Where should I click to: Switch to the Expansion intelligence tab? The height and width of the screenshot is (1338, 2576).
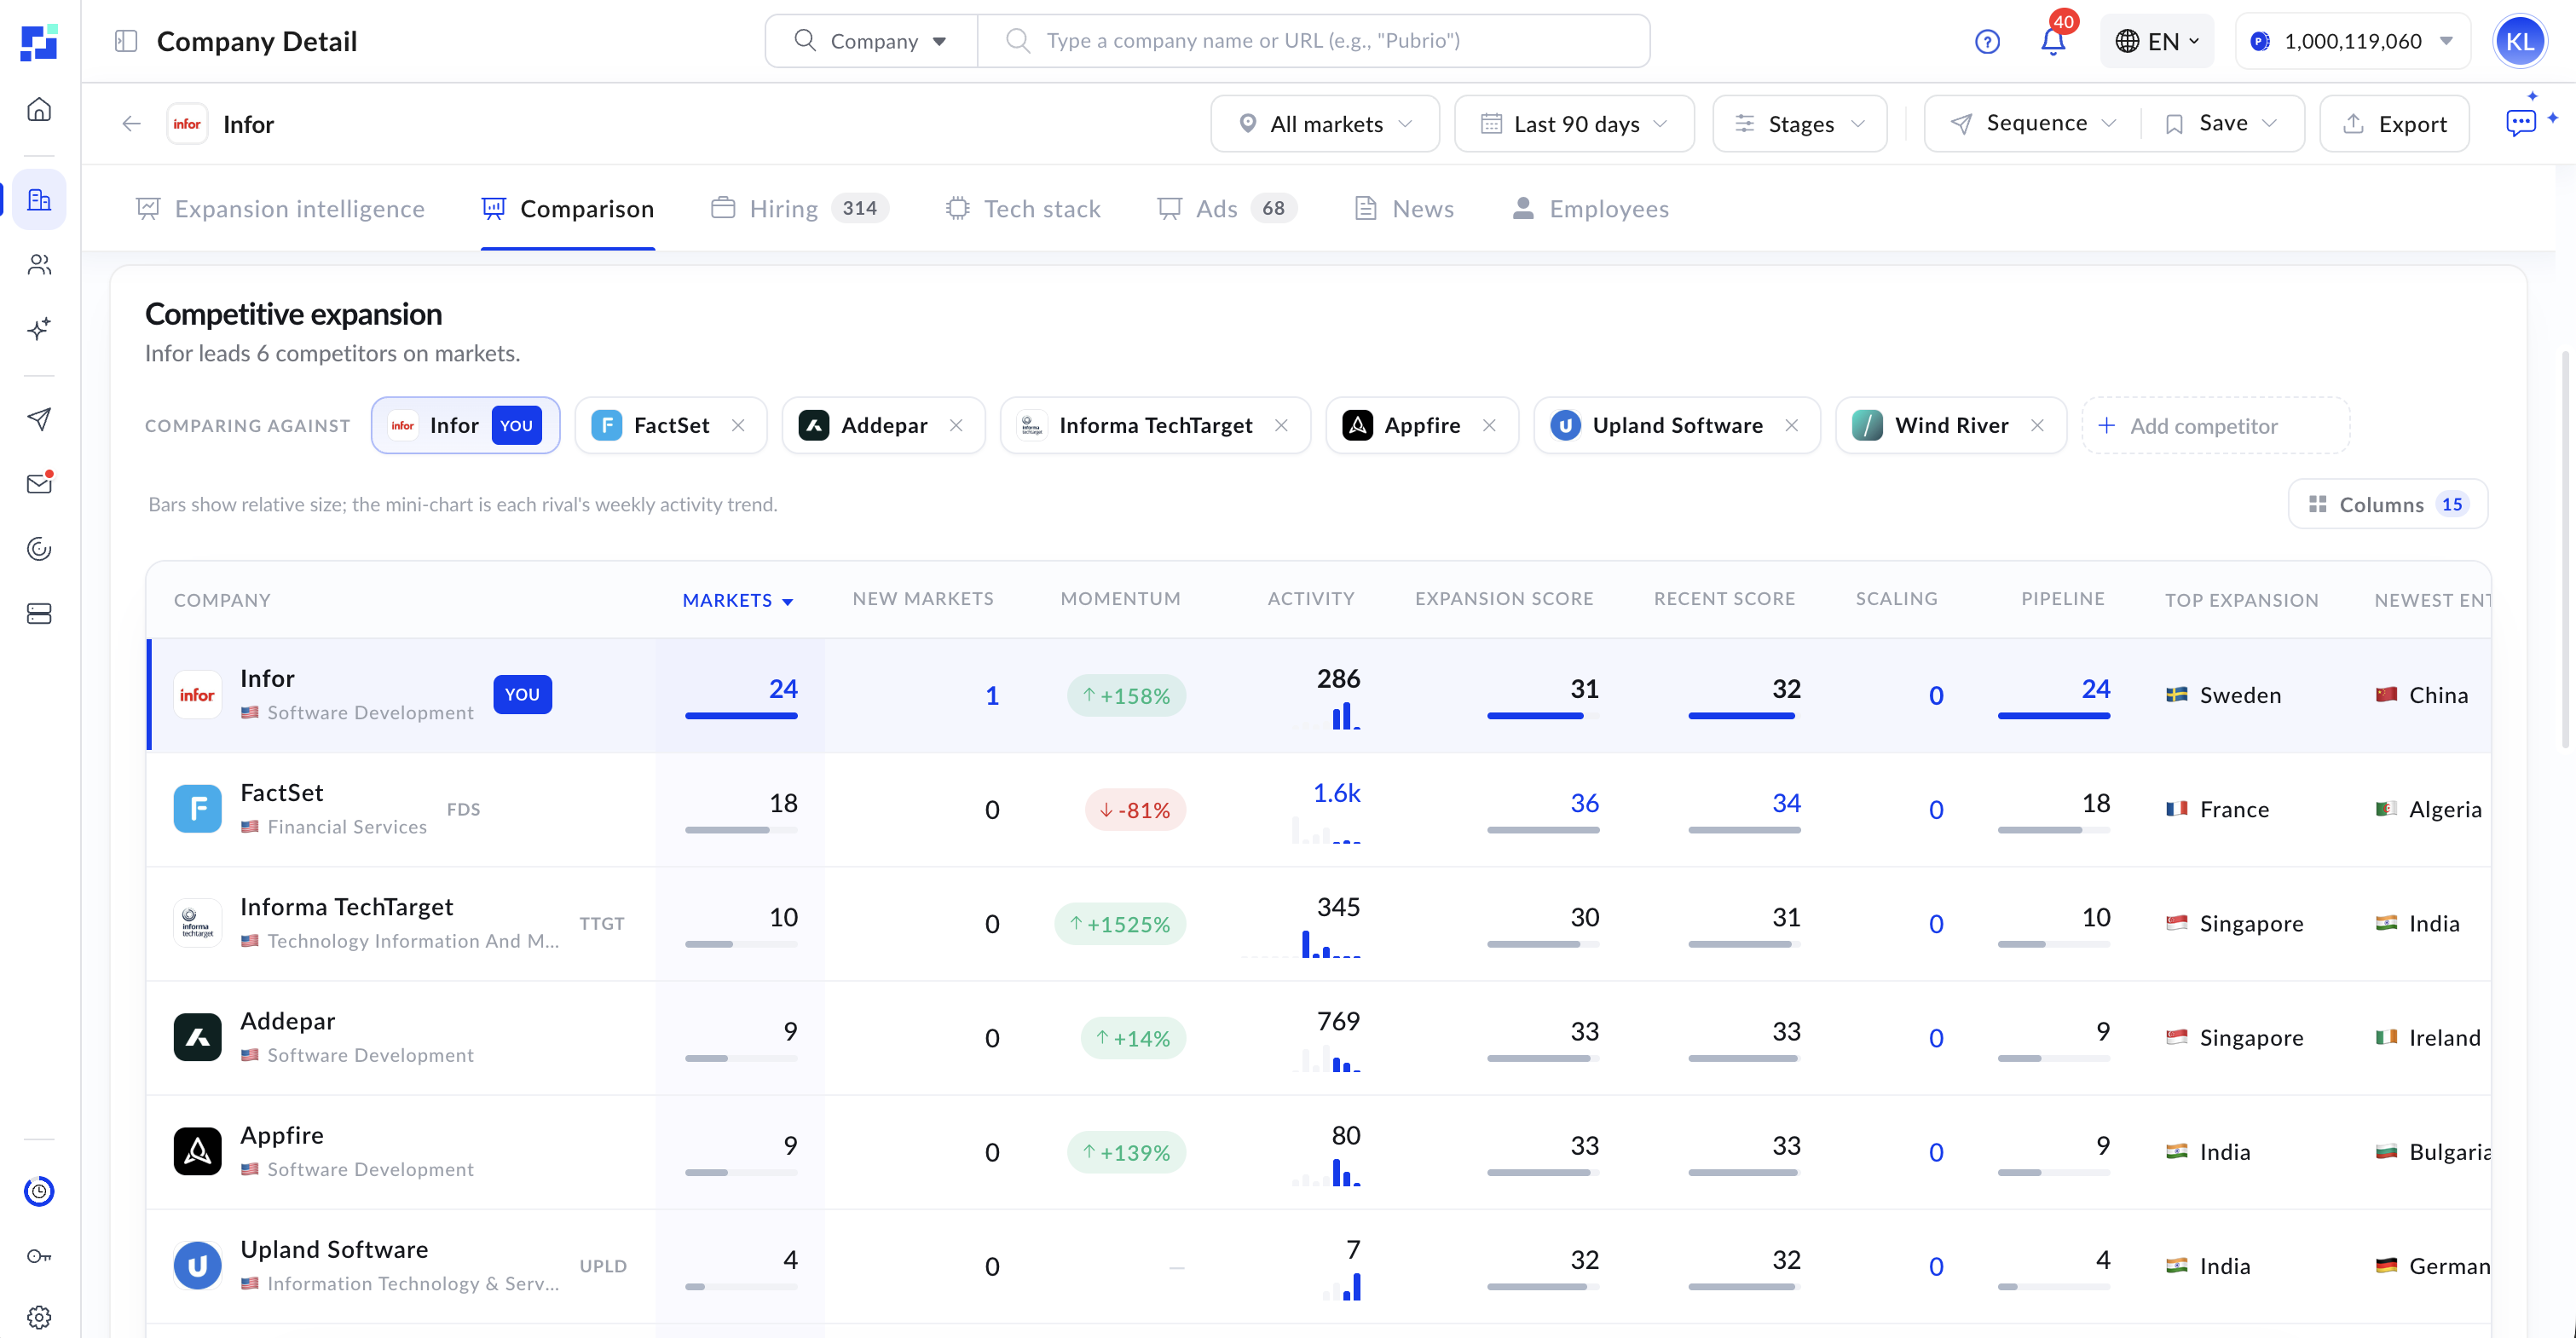click(x=280, y=208)
